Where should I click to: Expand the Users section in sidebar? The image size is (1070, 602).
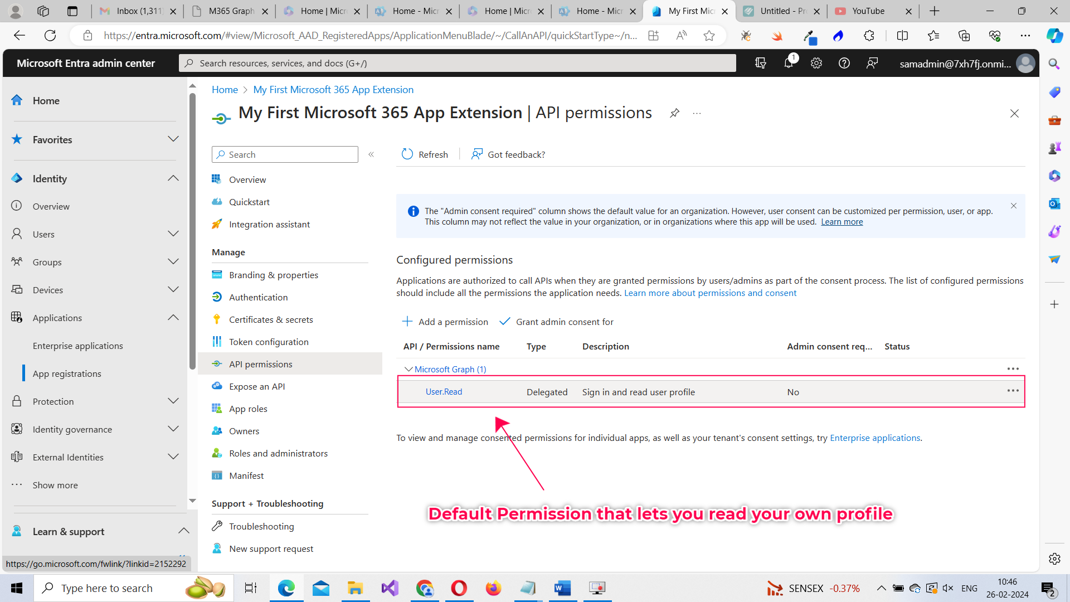coord(173,234)
